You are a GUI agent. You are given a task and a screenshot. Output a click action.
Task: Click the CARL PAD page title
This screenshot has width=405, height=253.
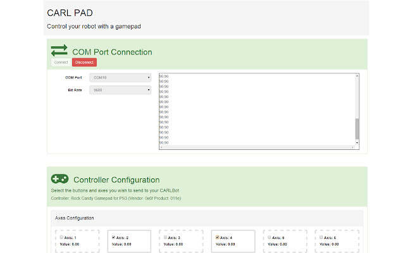click(70, 13)
